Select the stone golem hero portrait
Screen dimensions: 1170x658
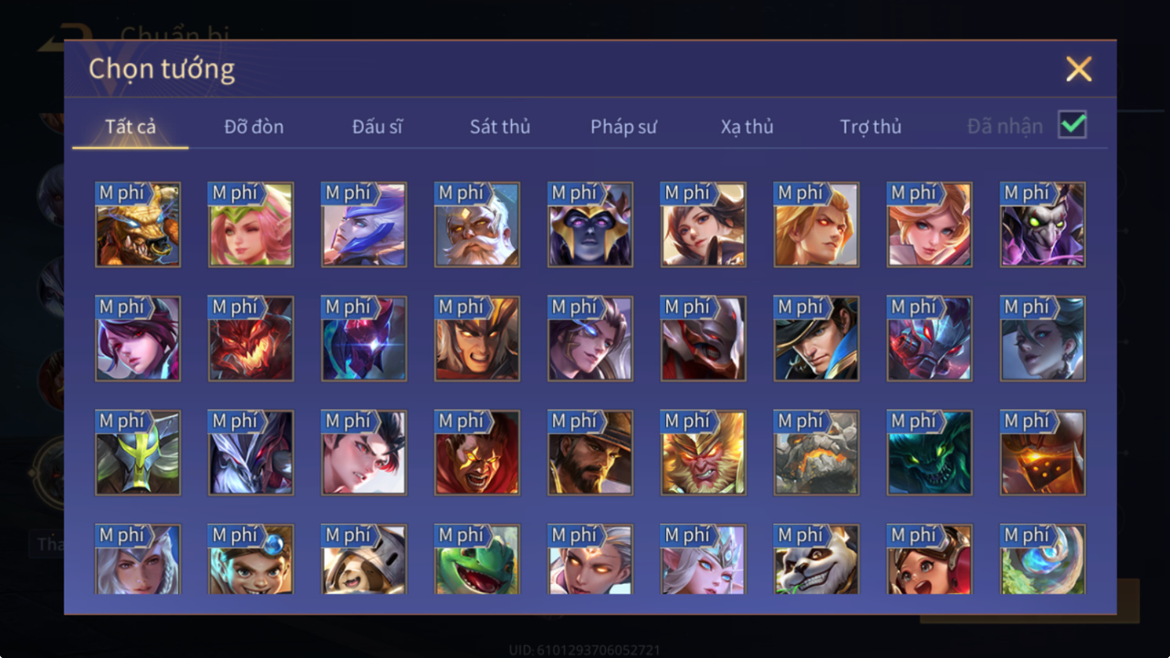point(817,453)
